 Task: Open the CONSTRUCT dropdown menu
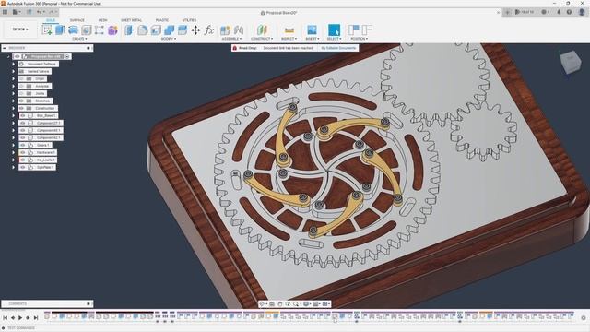[262, 39]
